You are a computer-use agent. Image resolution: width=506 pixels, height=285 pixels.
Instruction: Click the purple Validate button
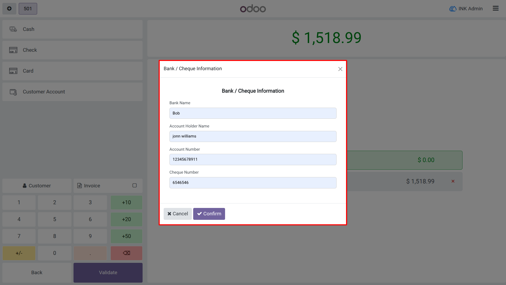[x=108, y=273]
